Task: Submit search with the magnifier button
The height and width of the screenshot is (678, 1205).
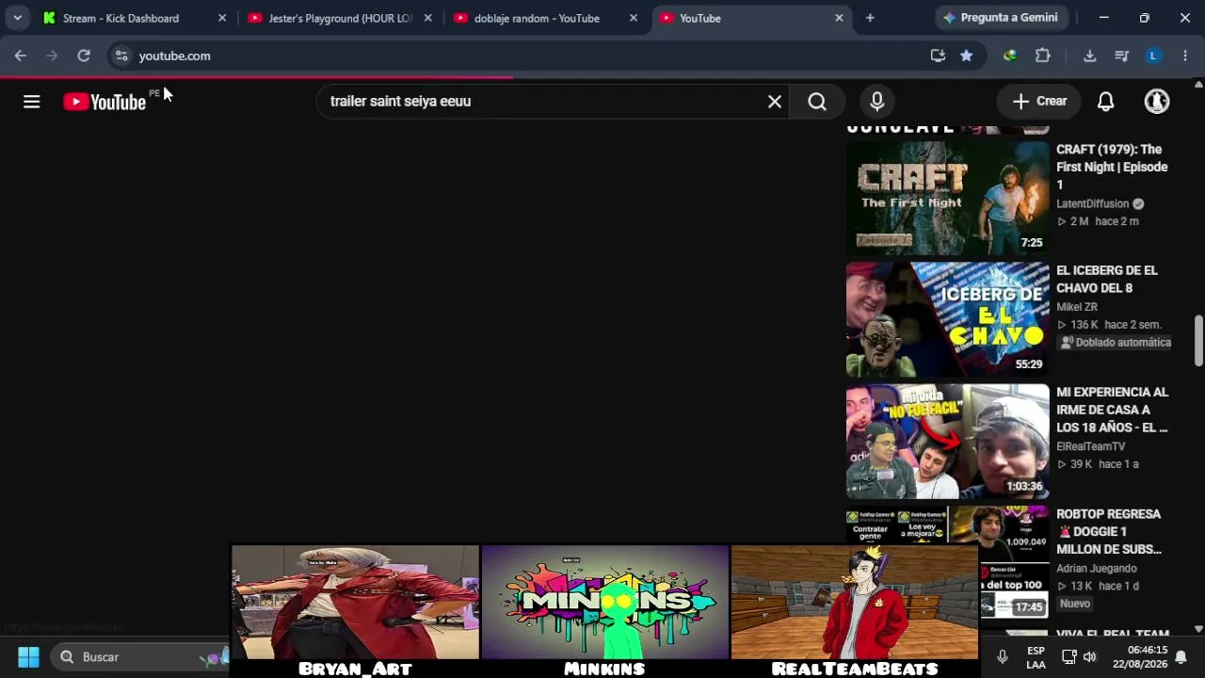Action: click(817, 102)
